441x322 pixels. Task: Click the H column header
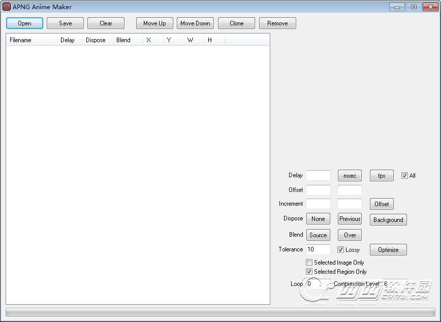(214, 40)
